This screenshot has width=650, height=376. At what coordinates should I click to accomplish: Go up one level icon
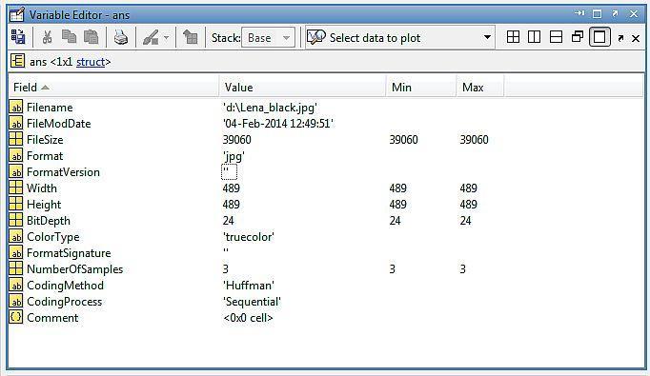pos(191,37)
